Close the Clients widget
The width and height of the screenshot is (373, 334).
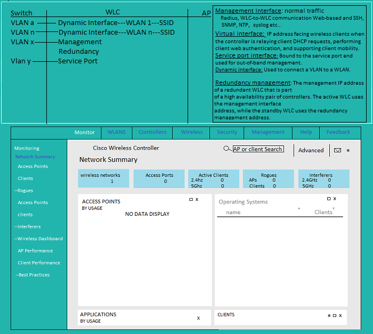point(340,316)
